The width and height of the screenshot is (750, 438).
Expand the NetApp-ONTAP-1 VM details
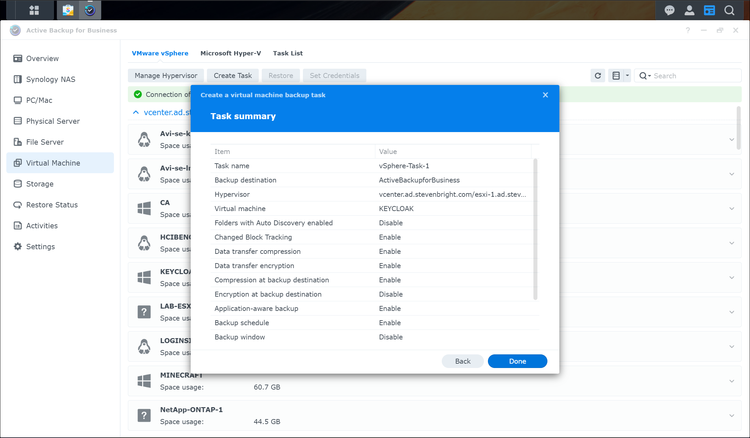[731, 415]
